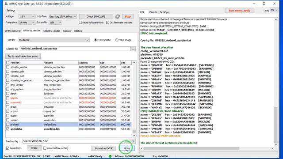The image size is (283, 159).
Task: Click the Boot config ExtCSD file field
Action: click(x=74, y=141)
